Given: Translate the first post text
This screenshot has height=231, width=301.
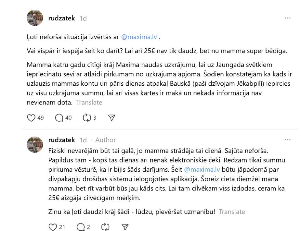Looking at the screenshot, I should 89,103.
